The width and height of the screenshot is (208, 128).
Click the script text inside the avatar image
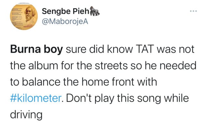pyautogui.click(x=17, y=17)
